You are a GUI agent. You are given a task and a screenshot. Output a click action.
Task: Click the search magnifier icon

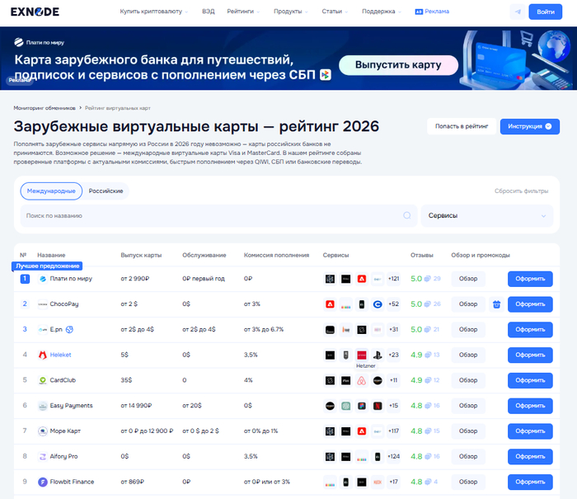[406, 216]
